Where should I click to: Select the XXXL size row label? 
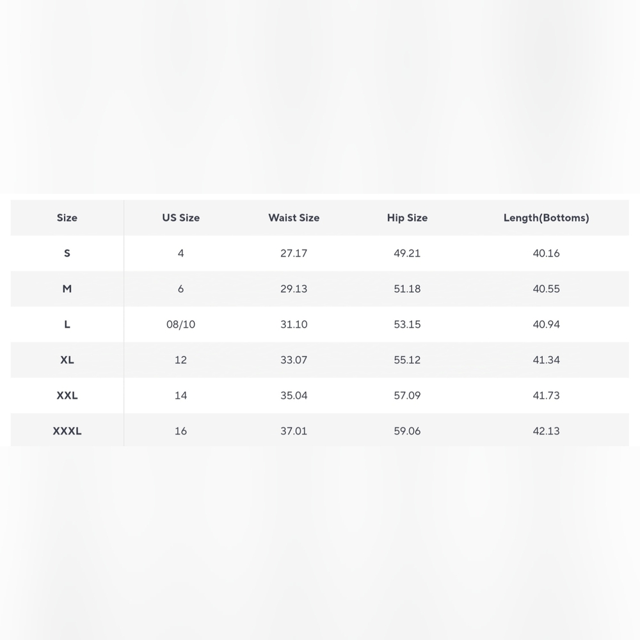67,431
